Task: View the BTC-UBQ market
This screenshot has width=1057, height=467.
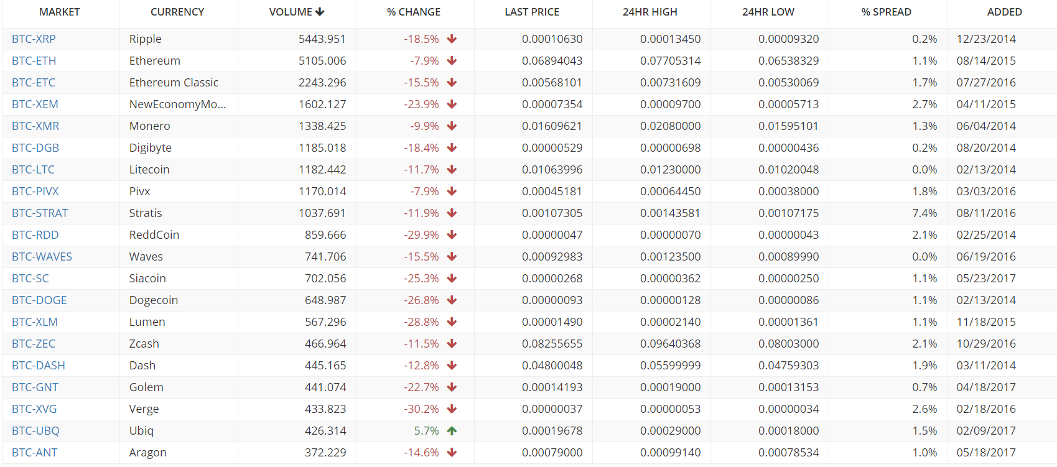Action: [35, 431]
